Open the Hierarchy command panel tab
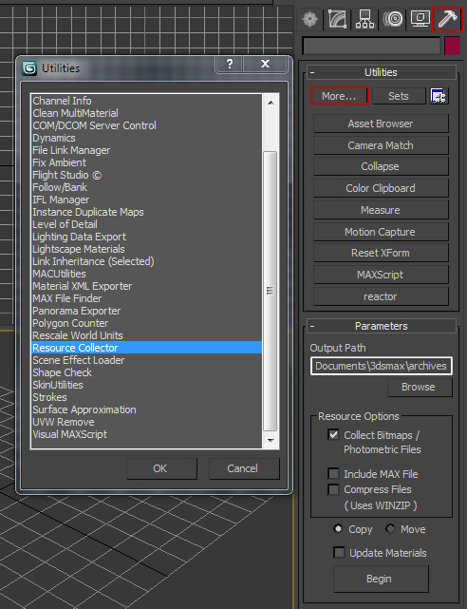The height and width of the screenshot is (609, 467). coord(364,19)
